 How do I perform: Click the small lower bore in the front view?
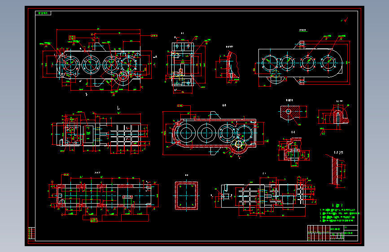(x=122, y=76)
